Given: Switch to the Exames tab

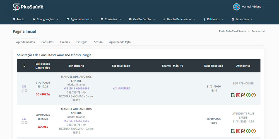Looking at the screenshot, I should (65, 42).
